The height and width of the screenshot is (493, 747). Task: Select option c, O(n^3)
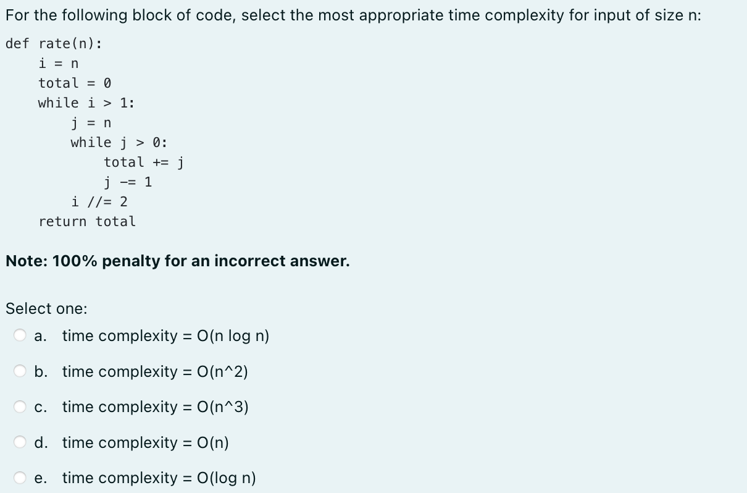tap(155, 407)
